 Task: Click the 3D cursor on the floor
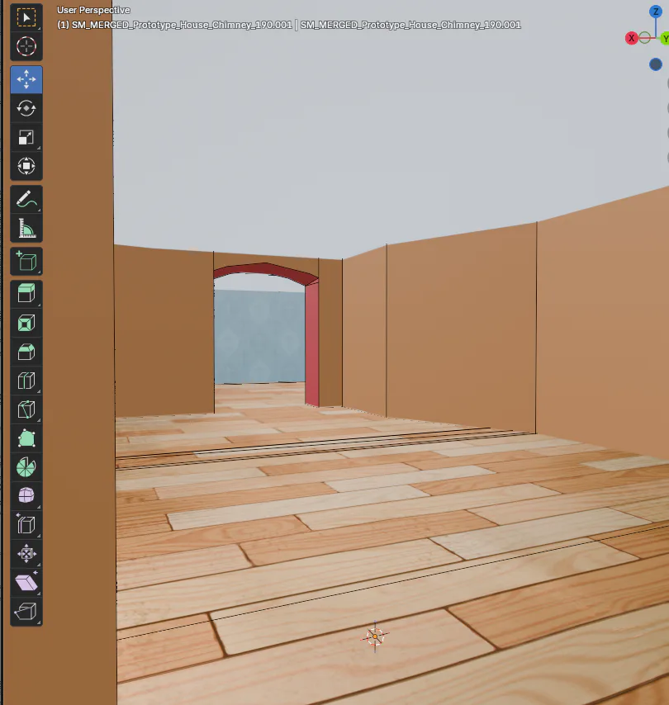tap(375, 636)
